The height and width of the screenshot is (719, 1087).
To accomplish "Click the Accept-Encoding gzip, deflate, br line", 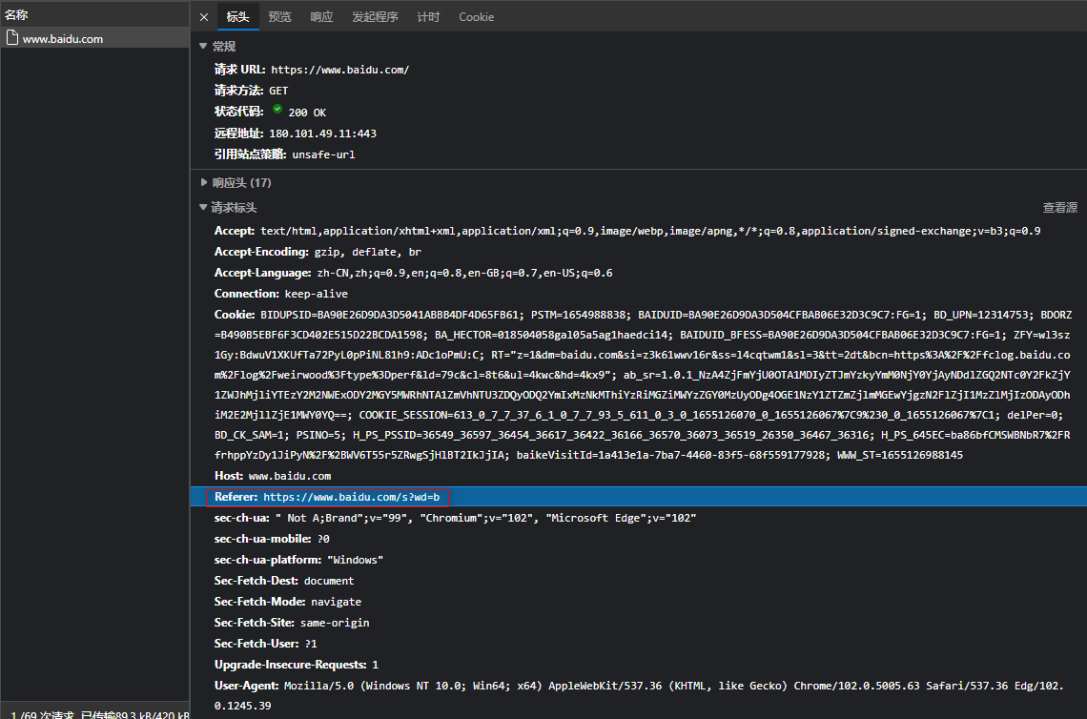I will pos(318,252).
